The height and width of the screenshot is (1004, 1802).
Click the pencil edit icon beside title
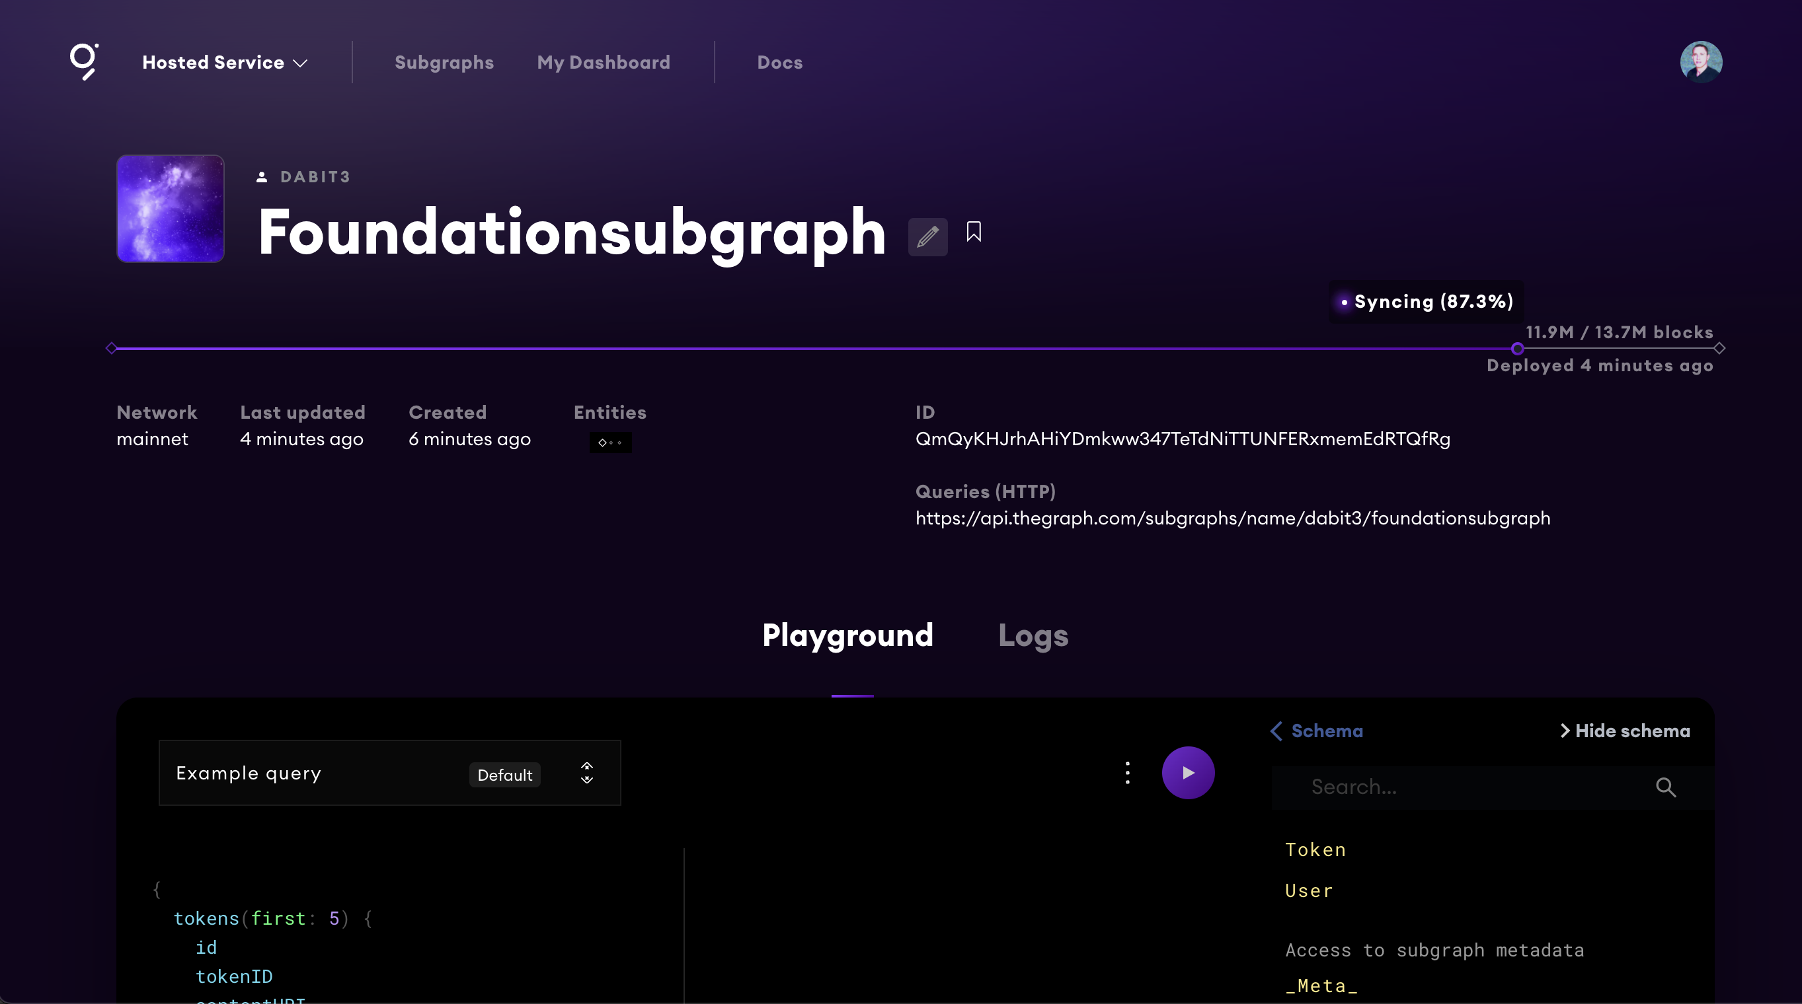(927, 236)
